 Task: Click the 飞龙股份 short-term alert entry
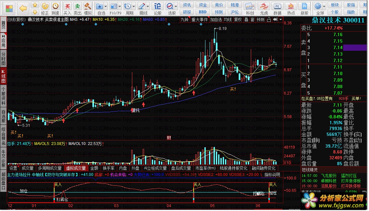pos(329,176)
